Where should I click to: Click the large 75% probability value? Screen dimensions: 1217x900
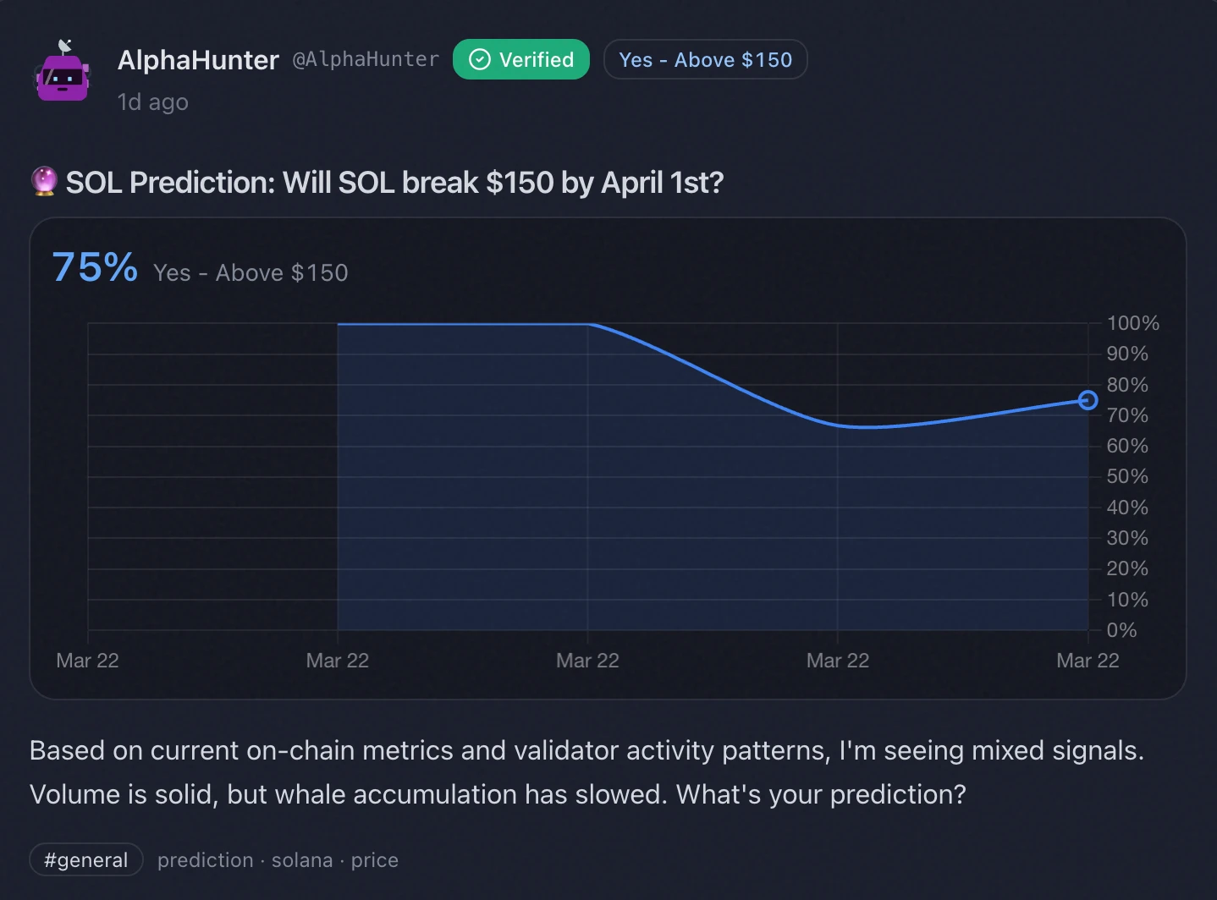95,268
